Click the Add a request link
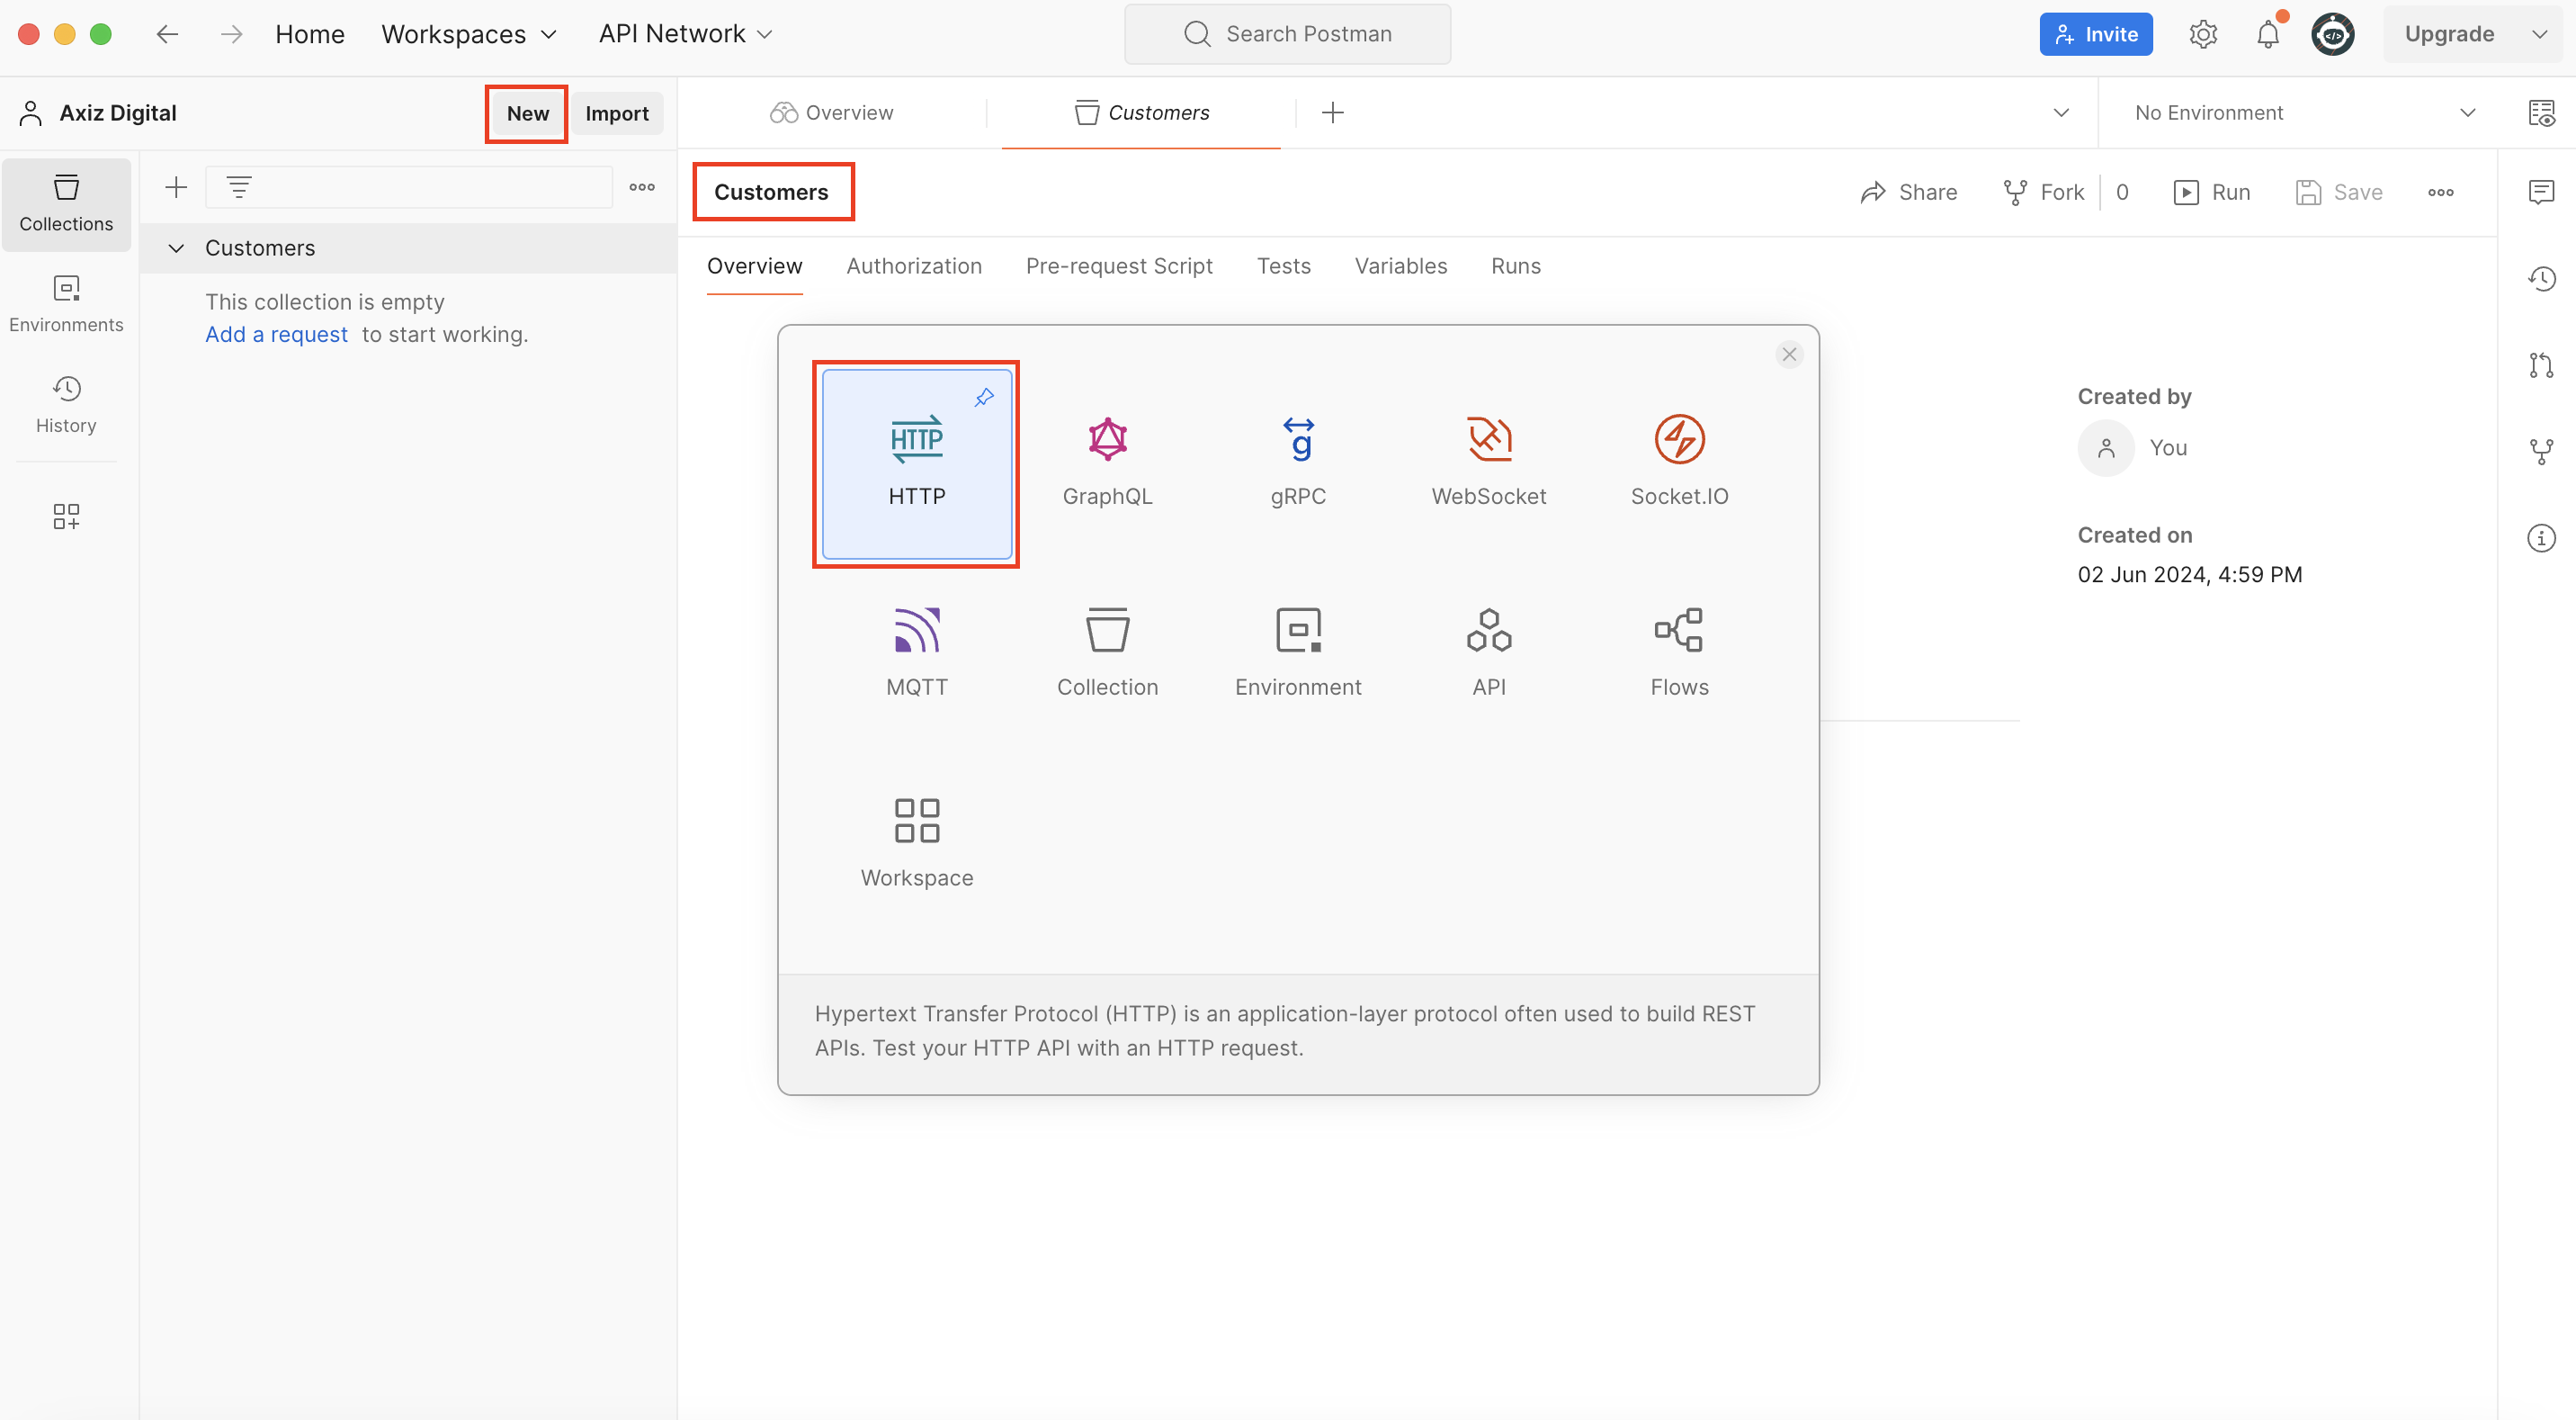 276,334
